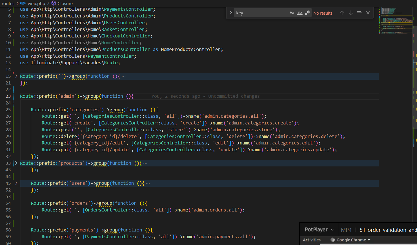The height and width of the screenshot is (245, 417).
Task: Toggle Find in Selection option
Action: point(359,13)
